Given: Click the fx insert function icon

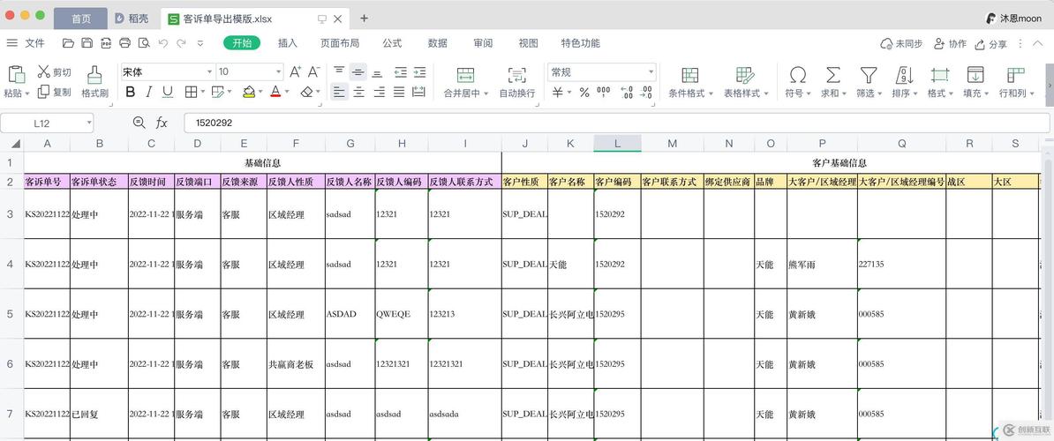Looking at the screenshot, I should point(162,123).
